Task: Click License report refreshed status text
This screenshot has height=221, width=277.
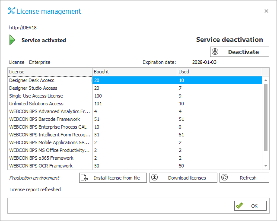Action: point(35,189)
